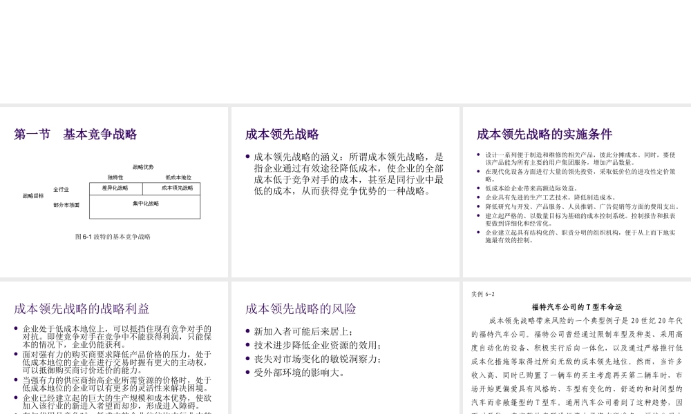The image size is (691, 414).
Task: Select the 全行业 row label in the matrix
Action: point(60,190)
